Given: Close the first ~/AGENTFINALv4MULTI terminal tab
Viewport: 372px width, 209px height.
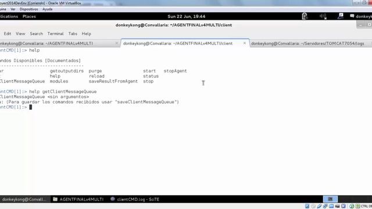Looking at the screenshot, I should click(116, 43).
